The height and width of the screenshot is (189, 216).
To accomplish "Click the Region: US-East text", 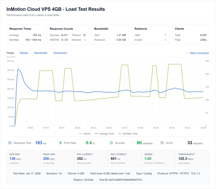I will pyautogui.click(x=83, y=180).
